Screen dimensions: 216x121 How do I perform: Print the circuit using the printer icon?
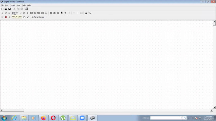pos(27,9)
